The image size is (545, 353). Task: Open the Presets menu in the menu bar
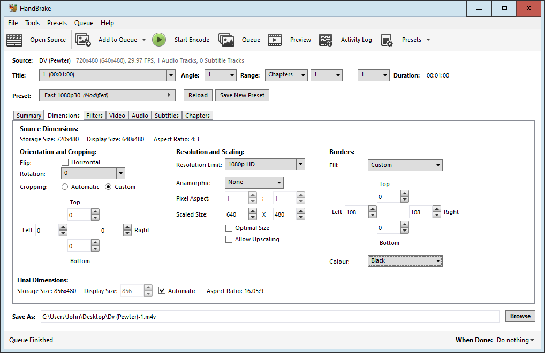(x=57, y=23)
